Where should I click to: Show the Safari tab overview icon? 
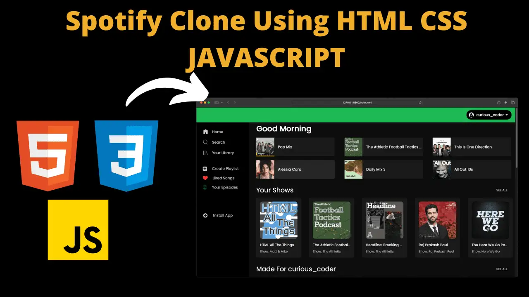pos(513,102)
